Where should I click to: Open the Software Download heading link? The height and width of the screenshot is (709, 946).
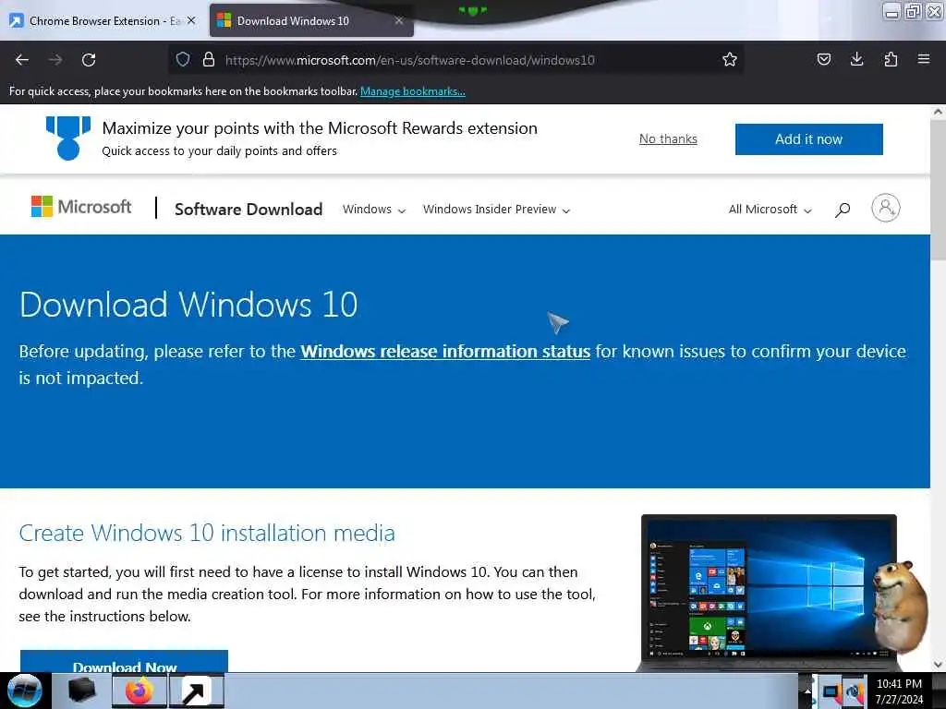tap(249, 210)
